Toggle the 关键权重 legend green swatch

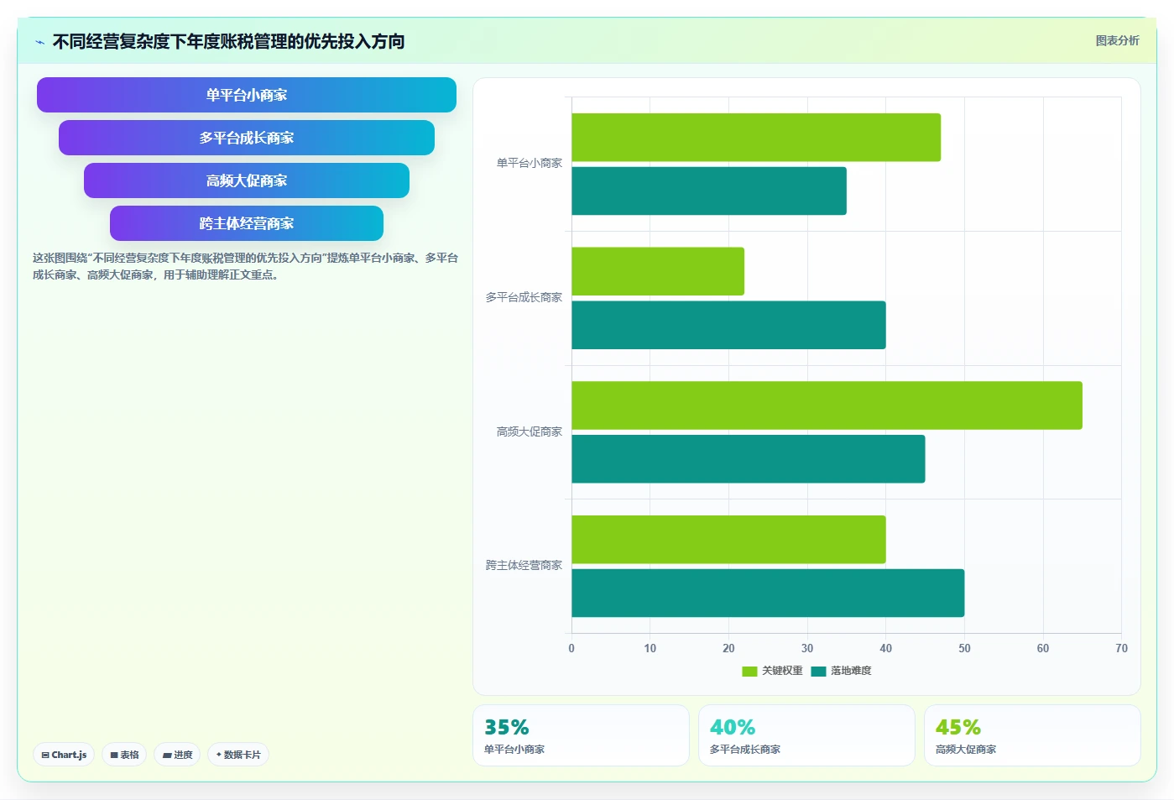coord(749,671)
